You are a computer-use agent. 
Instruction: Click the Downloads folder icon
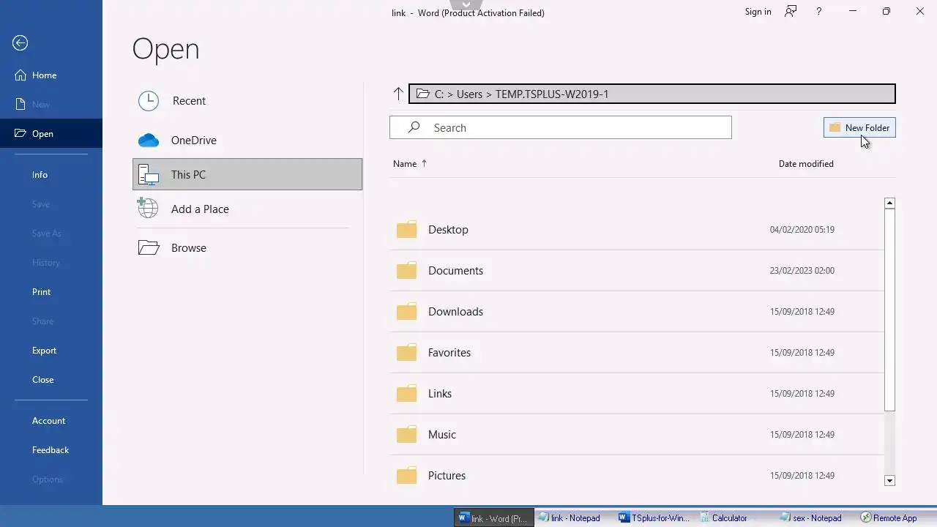click(x=406, y=312)
